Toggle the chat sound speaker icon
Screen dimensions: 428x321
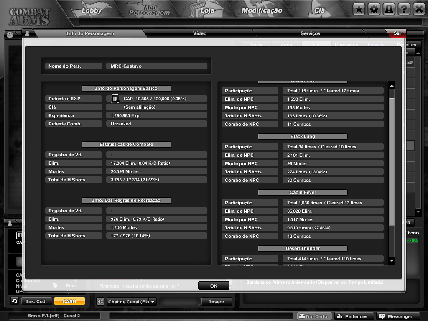[x=100, y=301]
